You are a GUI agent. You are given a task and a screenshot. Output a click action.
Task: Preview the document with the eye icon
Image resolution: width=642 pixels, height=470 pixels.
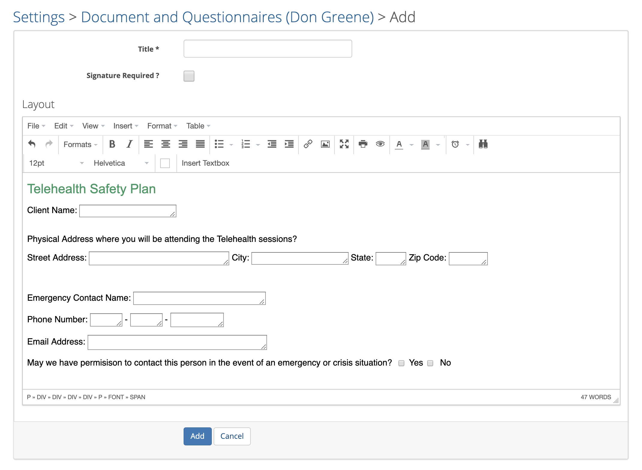pyautogui.click(x=380, y=144)
